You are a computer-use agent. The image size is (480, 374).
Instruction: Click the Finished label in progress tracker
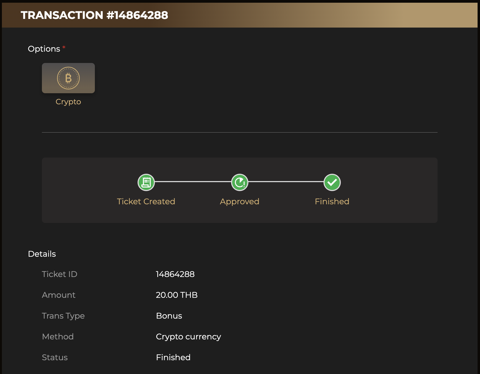[x=332, y=202]
